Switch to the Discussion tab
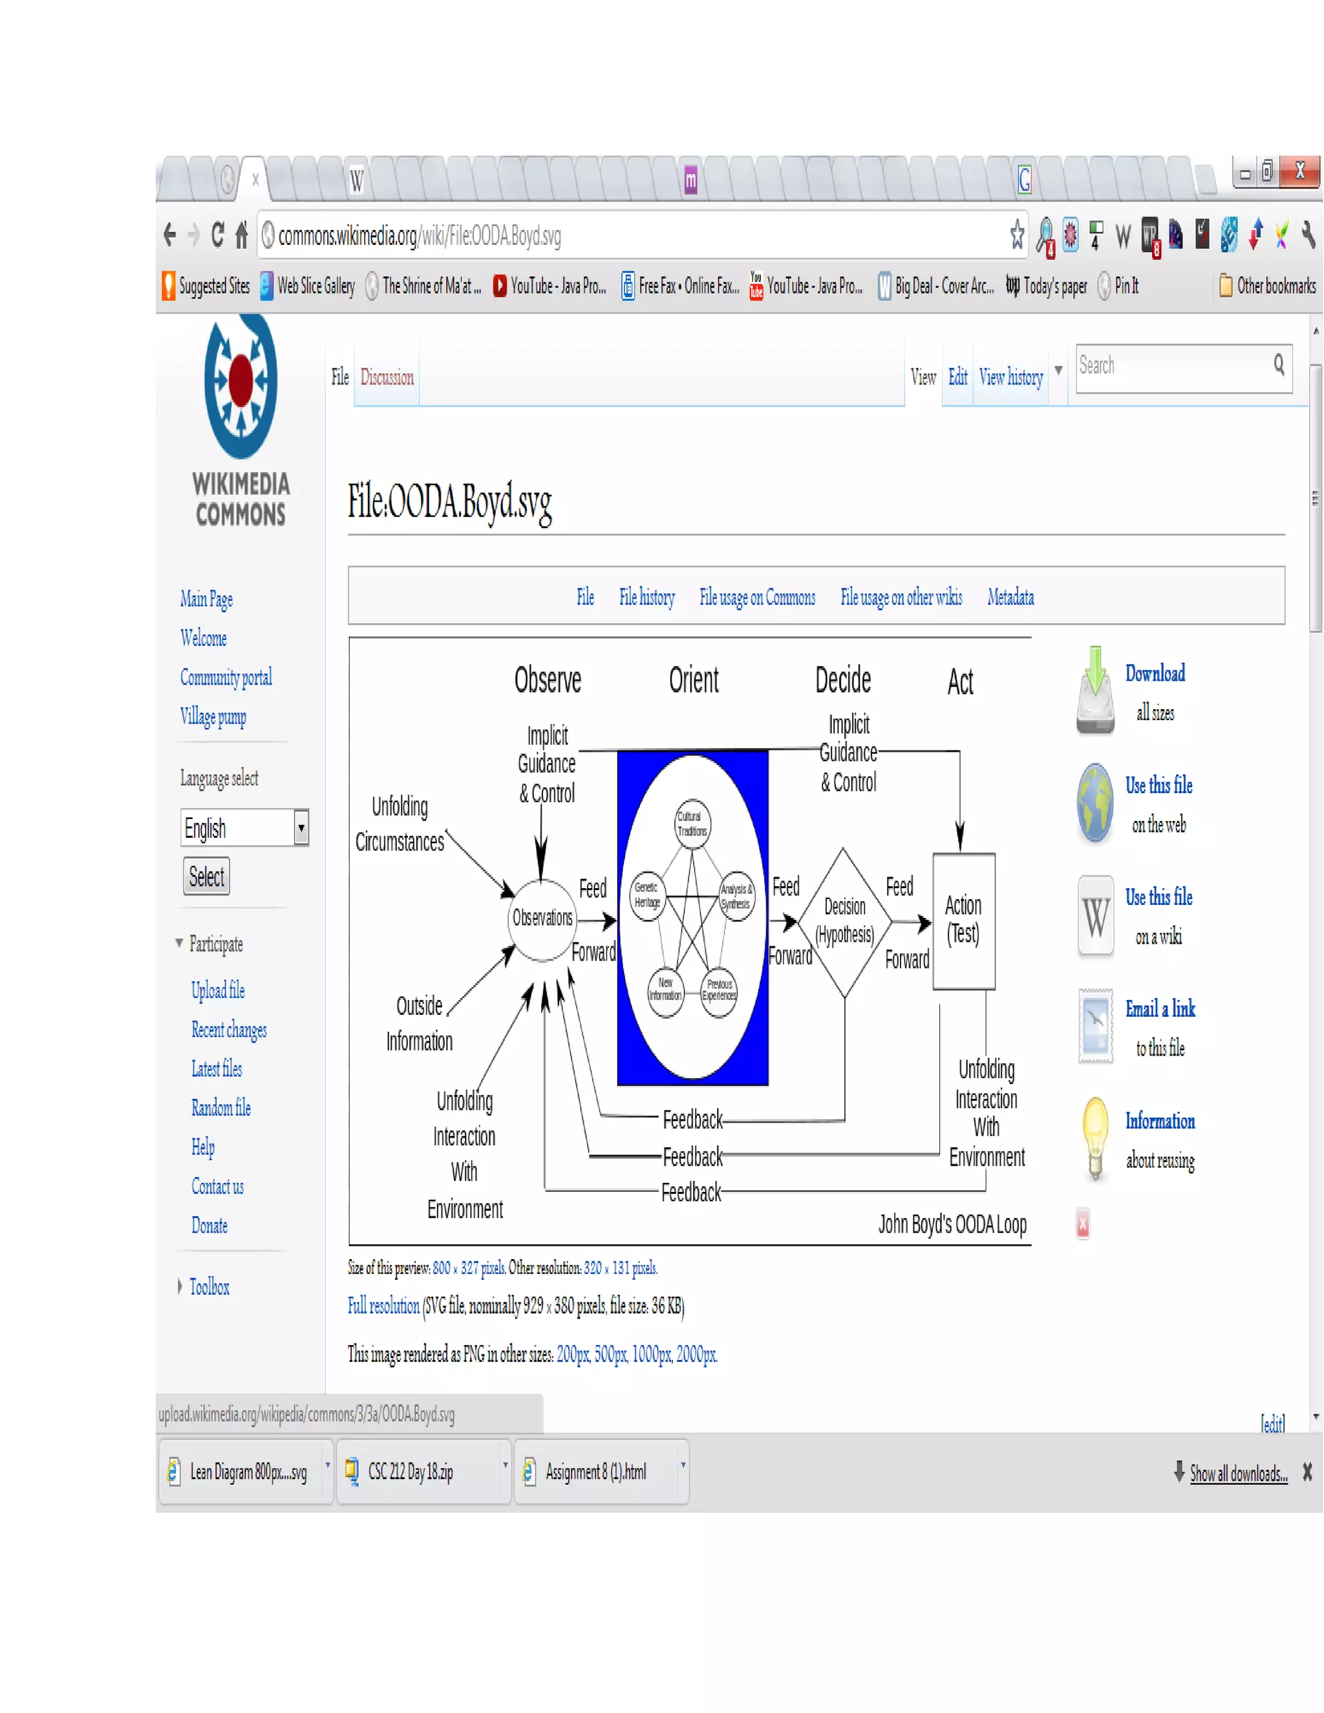Image resolution: width=1324 pixels, height=1713 pixels. (387, 378)
